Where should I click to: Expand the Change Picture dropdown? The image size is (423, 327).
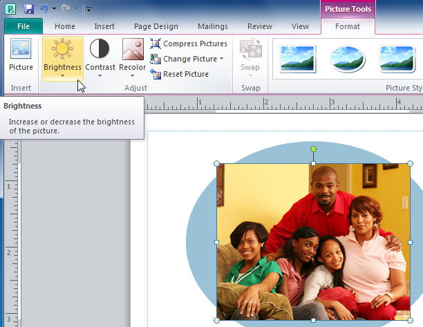click(221, 59)
